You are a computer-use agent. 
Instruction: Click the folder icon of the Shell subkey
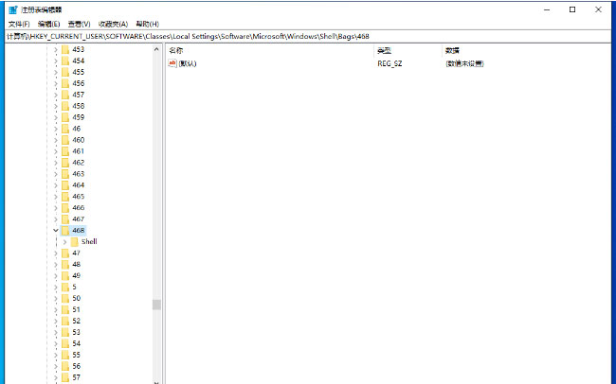[74, 241]
